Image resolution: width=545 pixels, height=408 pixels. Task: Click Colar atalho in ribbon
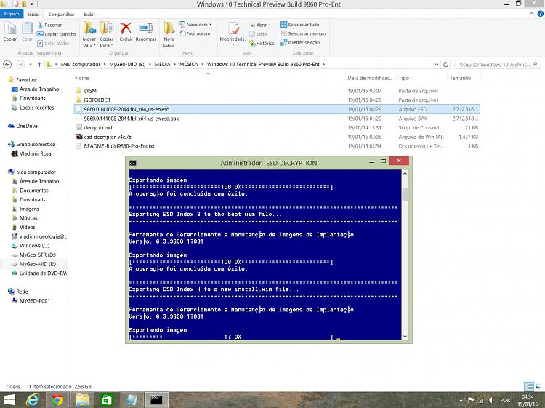(53, 43)
